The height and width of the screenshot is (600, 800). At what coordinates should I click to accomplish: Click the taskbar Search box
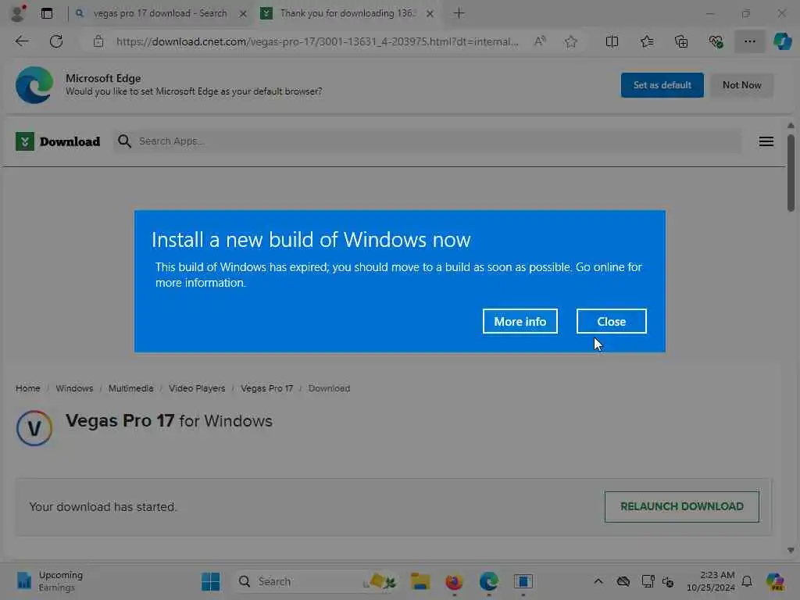[316, 581]
